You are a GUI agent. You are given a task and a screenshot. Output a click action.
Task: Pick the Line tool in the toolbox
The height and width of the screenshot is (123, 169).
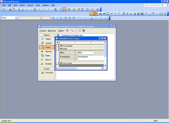click(157, 13)
